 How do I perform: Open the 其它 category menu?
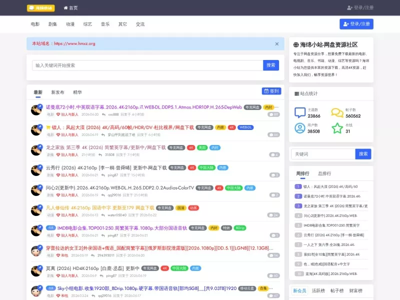[122, 24]
